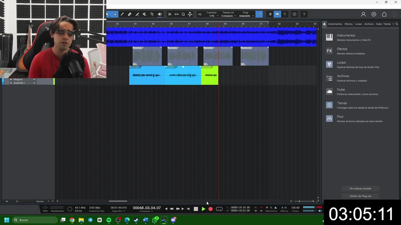Open the Compases position format dropdown
Viewport: 401px width, 225px height.
(146, 211)
